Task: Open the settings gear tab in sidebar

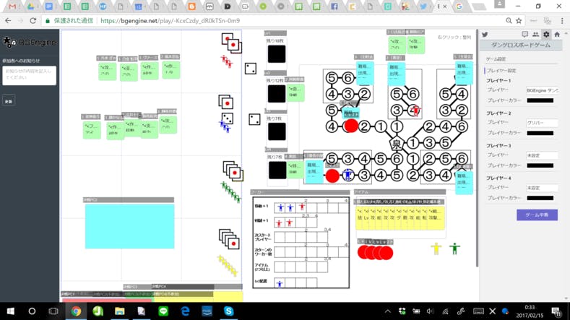Action: click(x=546, y=35)
